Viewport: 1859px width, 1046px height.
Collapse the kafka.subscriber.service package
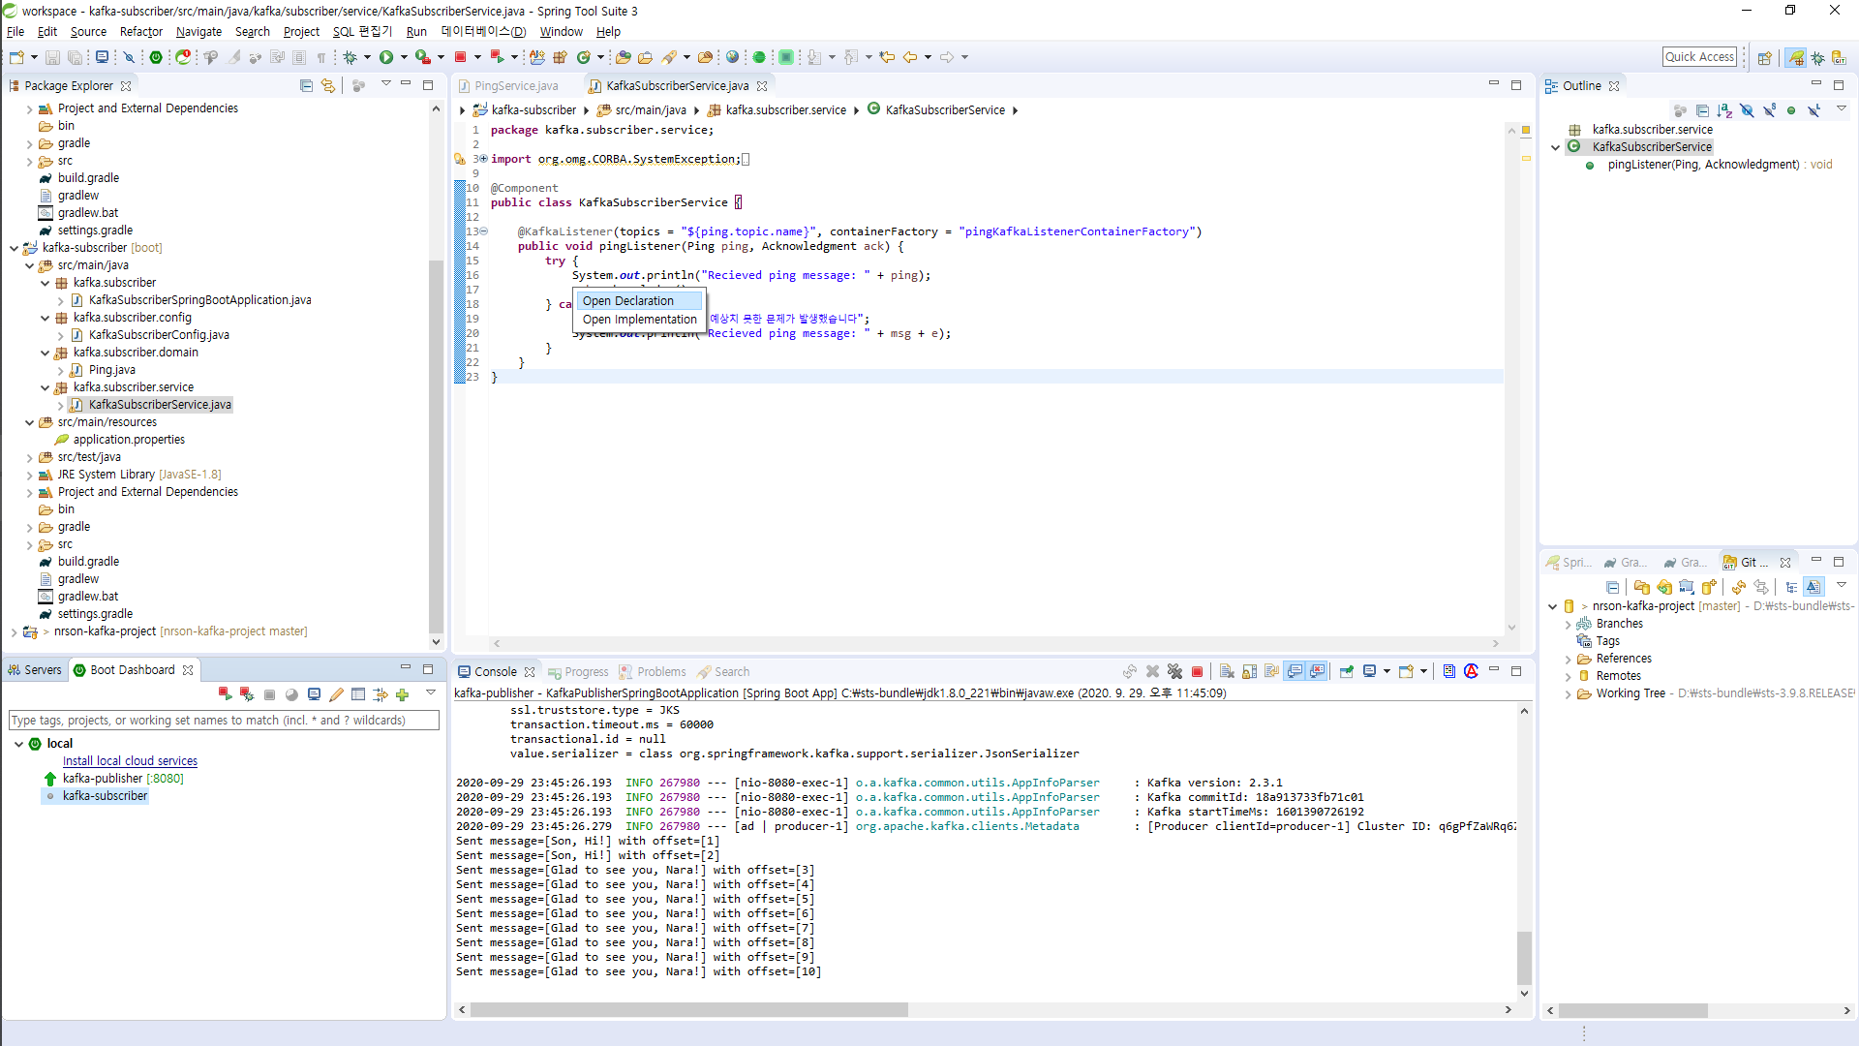46,387
